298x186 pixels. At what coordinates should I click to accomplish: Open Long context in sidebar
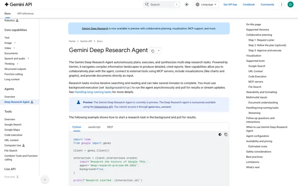coord(12,79)
